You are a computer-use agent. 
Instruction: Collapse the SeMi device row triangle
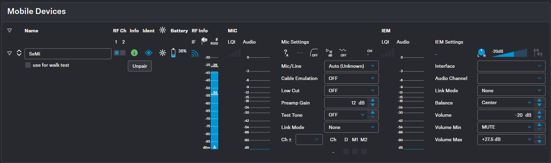point(10,53)
